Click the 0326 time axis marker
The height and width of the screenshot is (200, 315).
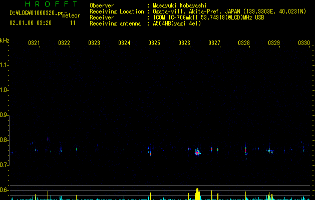tap(184, 42)
